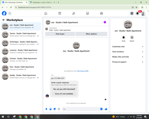This screenshot has width=149, height=119.
Task: Open the sticker picker icon
Action: click(55, 109)
